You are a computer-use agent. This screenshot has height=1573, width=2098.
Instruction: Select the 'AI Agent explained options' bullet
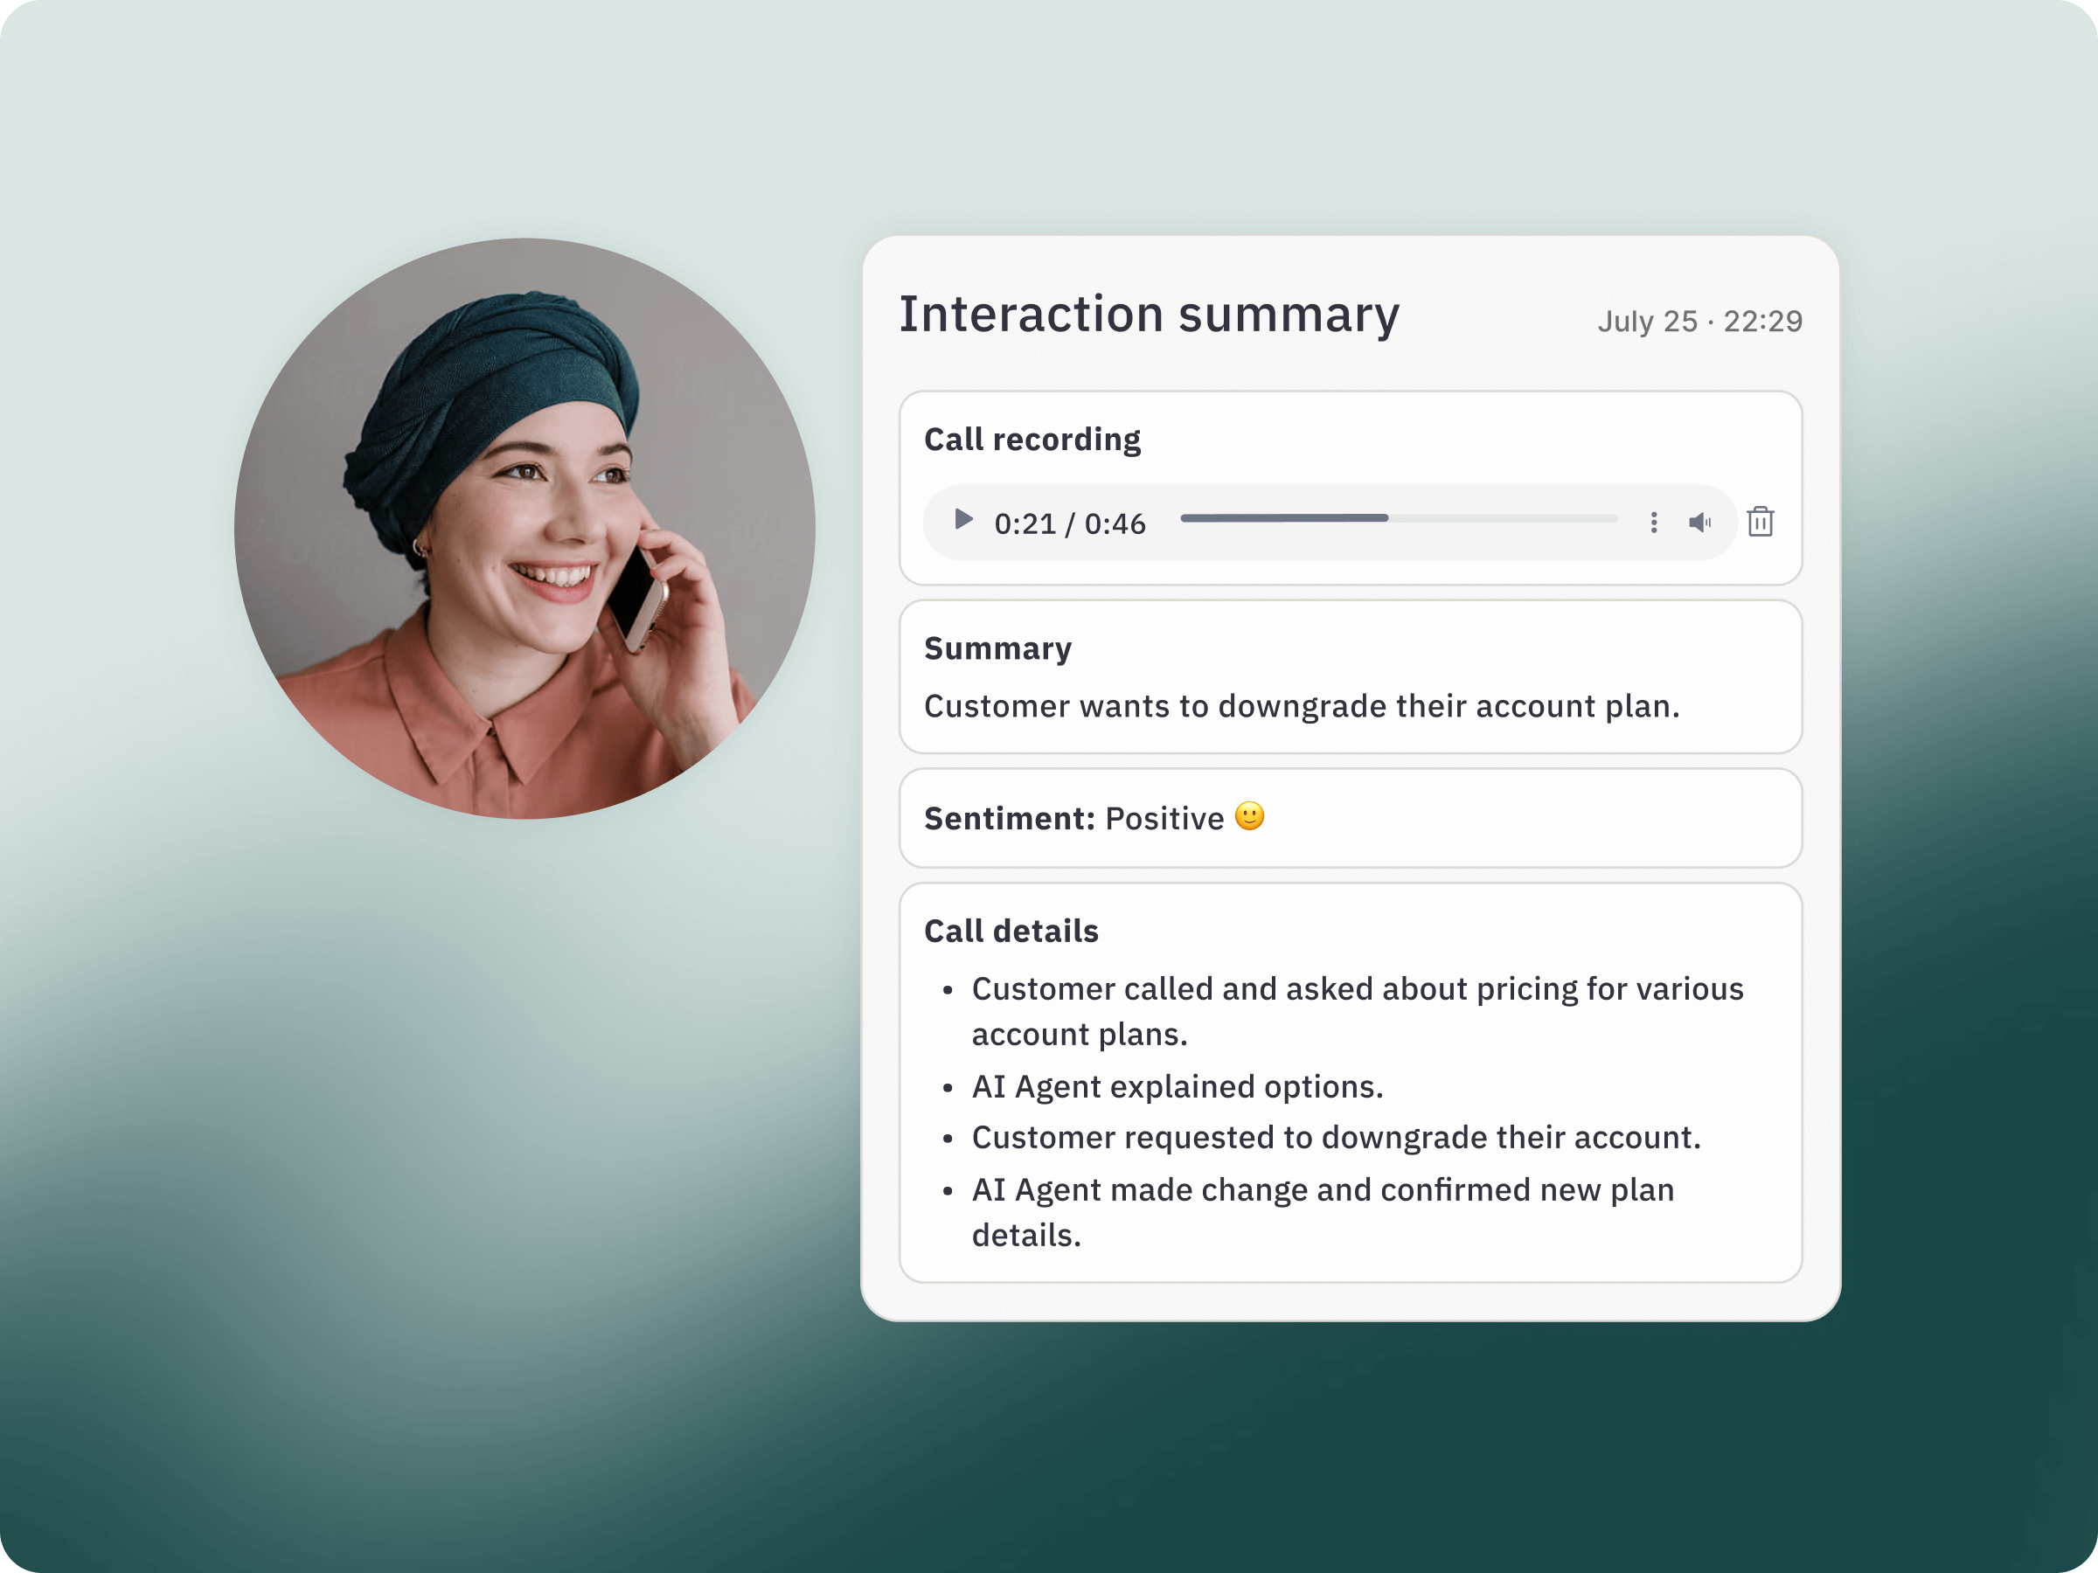[x=1177, y=1086]
